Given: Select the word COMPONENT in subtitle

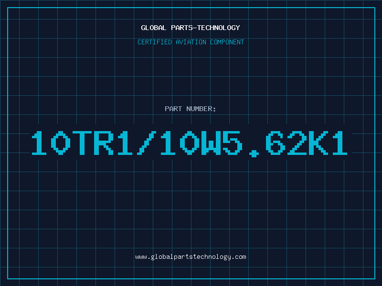Looking at the screenshot, I should pos(227,42).
